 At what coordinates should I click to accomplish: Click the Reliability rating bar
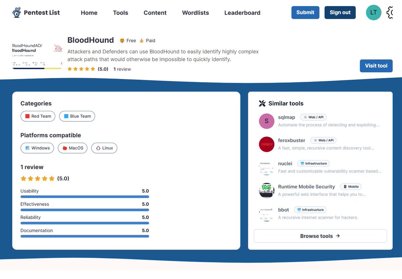(85, 223)
